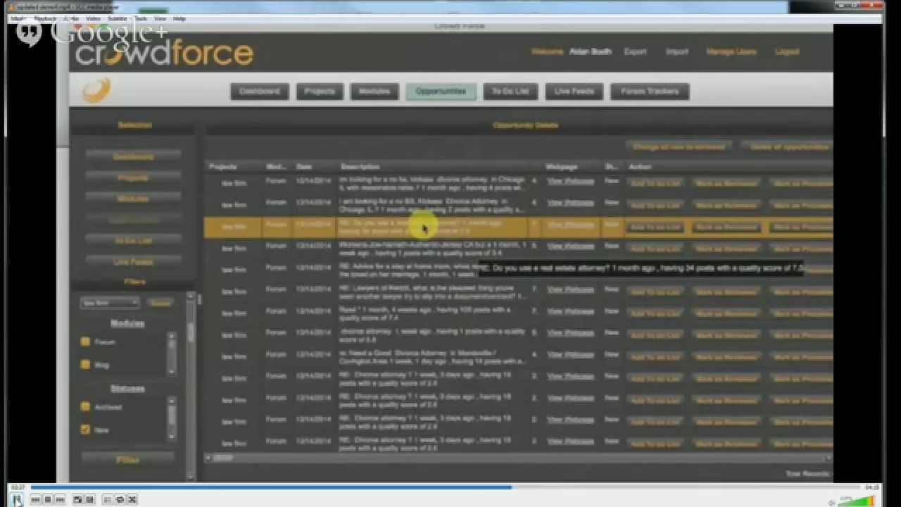Toggle VLC shuffle button
The image size is (901, 507).
coord(132,499)
